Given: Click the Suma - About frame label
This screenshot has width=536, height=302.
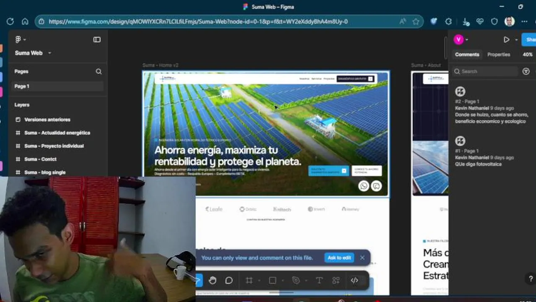Looking at the screenshot, I should [426, 65].
